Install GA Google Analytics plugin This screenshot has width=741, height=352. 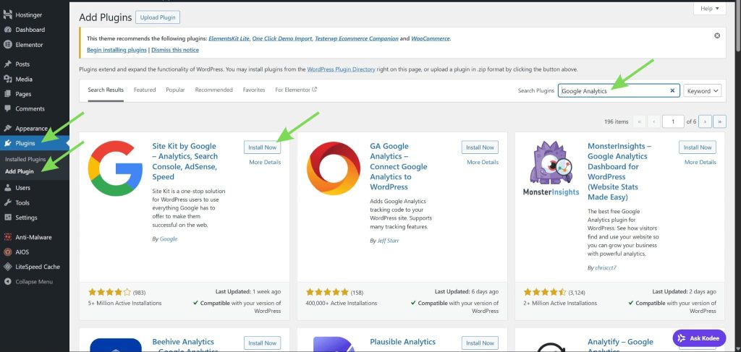tap(480, 147)
